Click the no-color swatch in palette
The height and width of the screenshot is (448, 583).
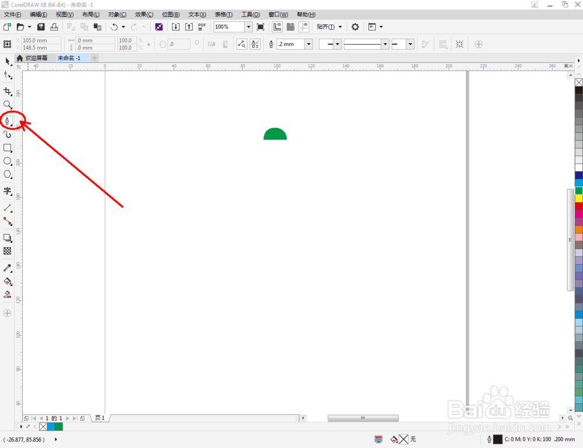click(x=579, y=82)
